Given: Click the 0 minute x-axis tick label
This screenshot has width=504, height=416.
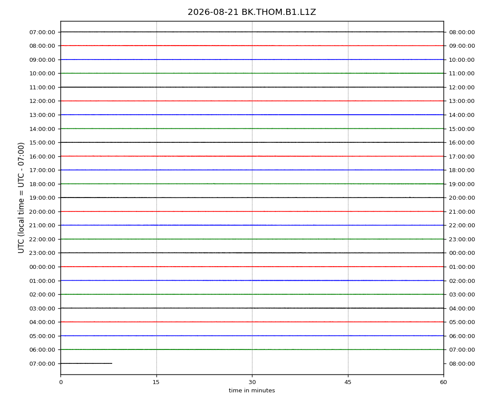Looking at the screenshot, I should pyautogui.click(x=61, y=382).
